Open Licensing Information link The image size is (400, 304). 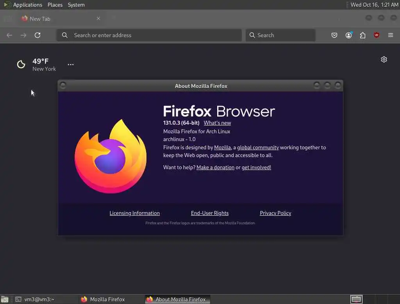(135, 213)
